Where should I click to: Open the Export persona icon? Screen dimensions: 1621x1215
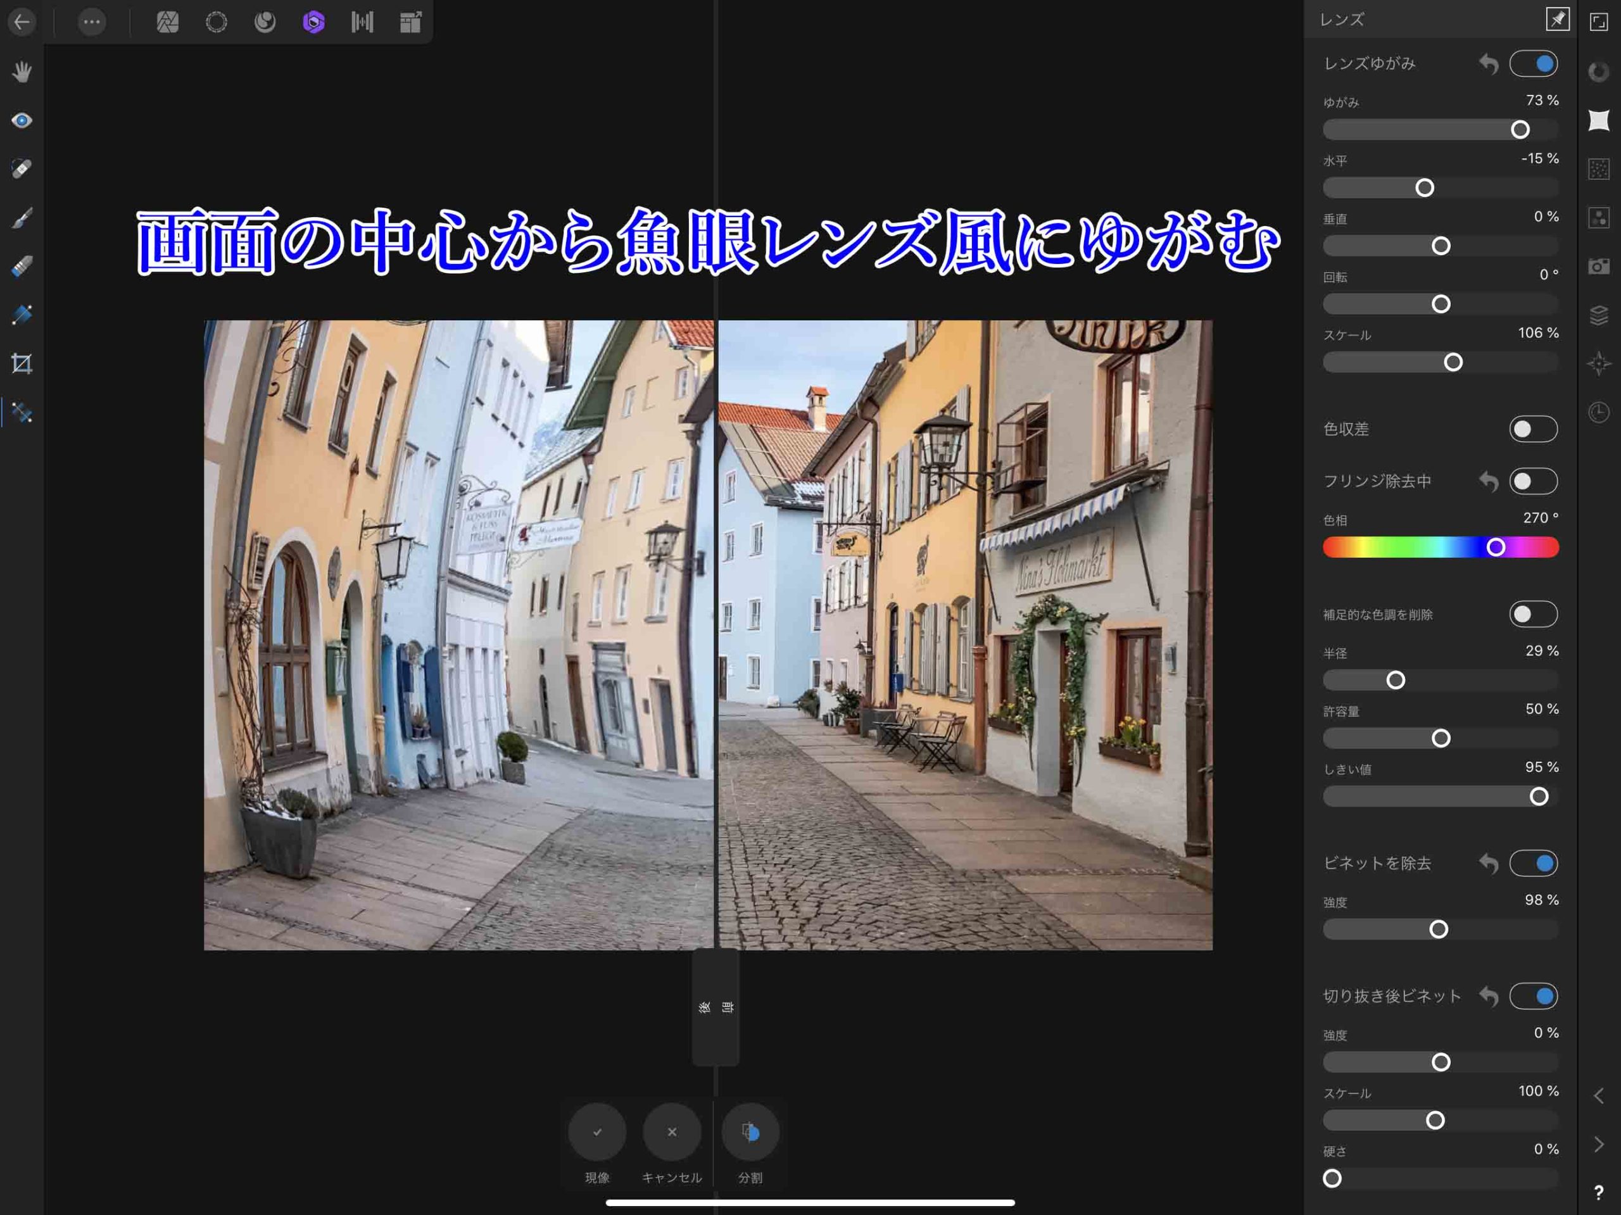[x=411, y=22]
